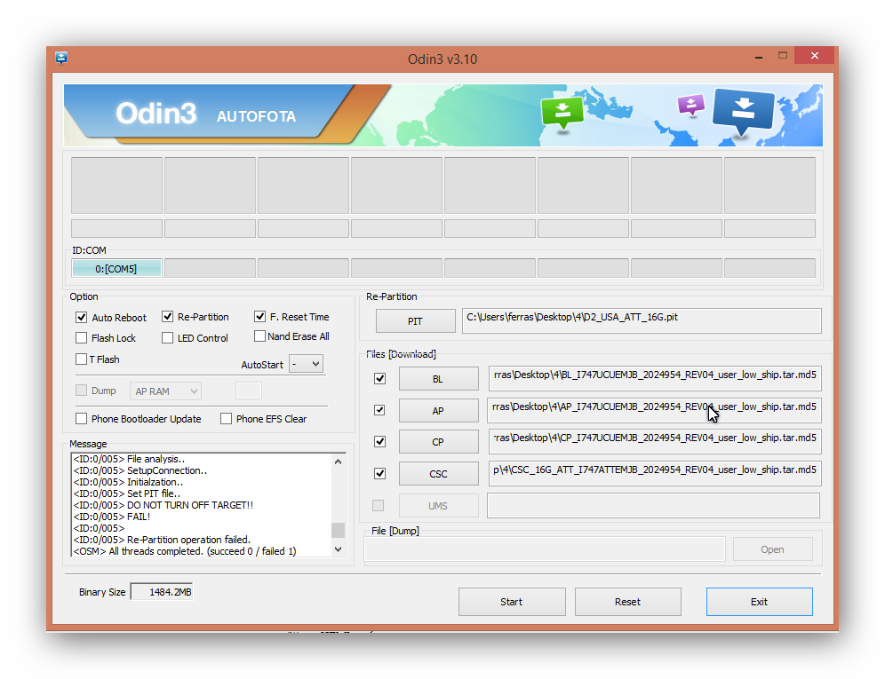Open the AutoStart dropdown
Viewport: 885px width, 679px height.
click(x=306, y=364)
